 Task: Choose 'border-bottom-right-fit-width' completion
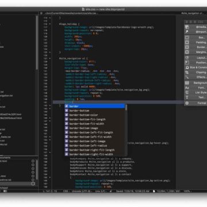(x=95, y=154)
